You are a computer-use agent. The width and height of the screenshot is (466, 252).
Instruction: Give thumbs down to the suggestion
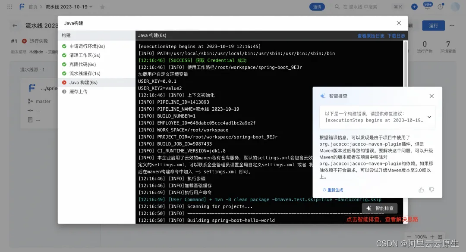[431, 190]
